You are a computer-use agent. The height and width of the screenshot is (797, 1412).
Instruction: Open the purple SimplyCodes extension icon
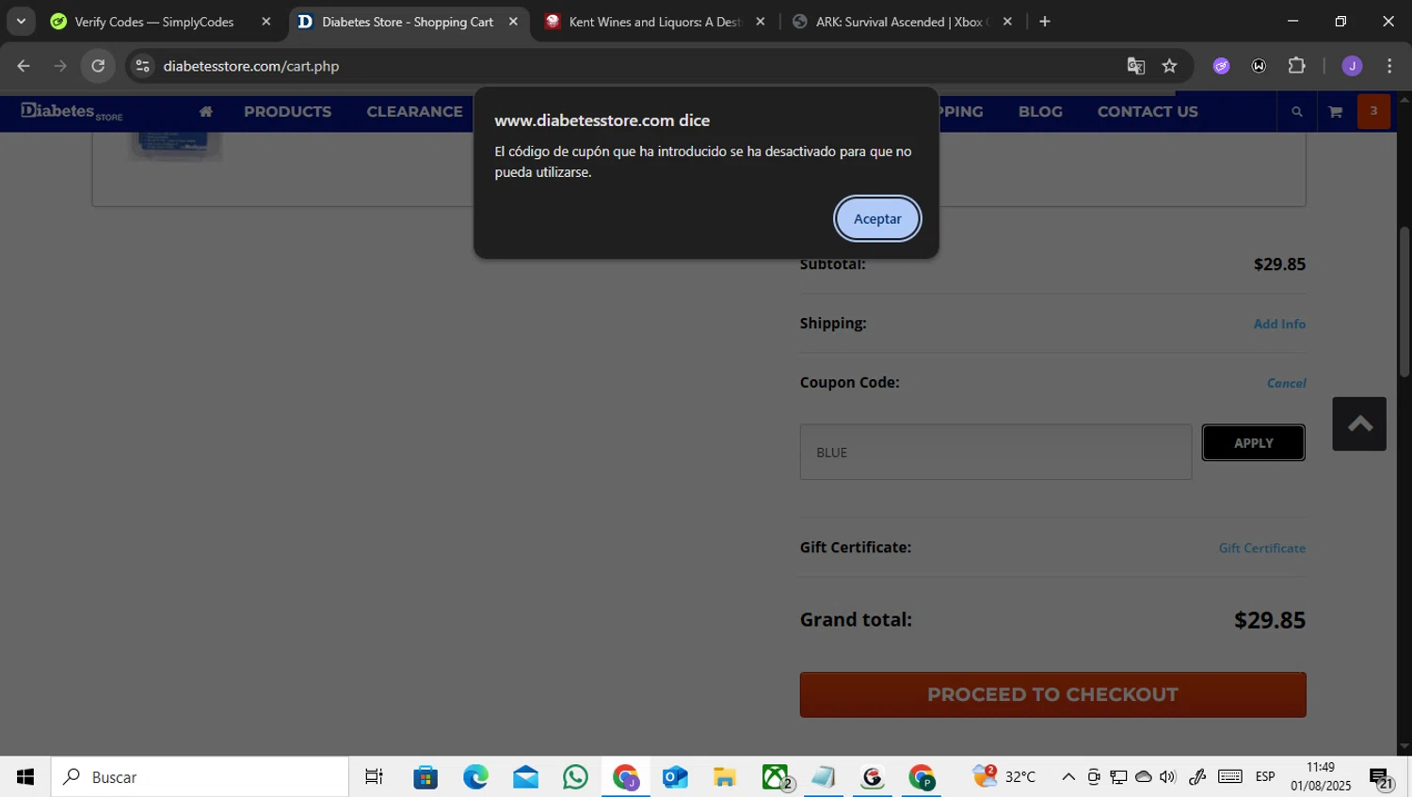point(1221,66)
